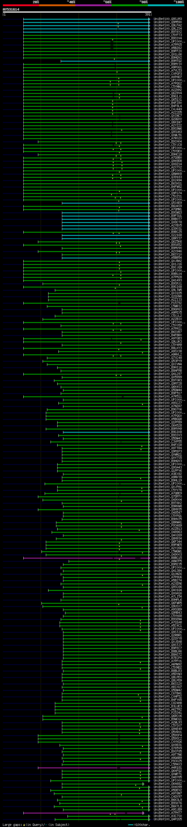This screenshot has height=827, width=187.
Task: Select the UniRef100_Q2QQX0 label
Action: click(x=168, y=119)
